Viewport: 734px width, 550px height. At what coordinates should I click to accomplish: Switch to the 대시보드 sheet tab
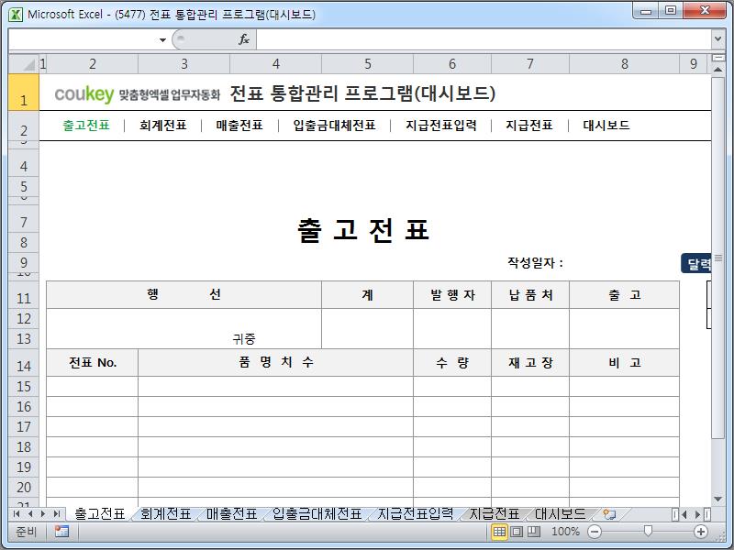(x=560, y=514)
